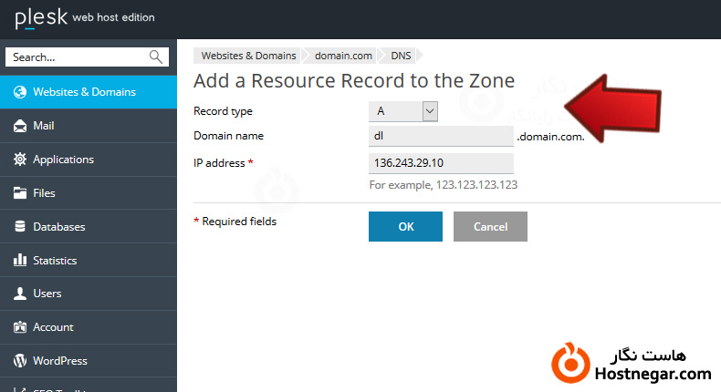Click the Statistics bar chart icon

pos(19,261)
